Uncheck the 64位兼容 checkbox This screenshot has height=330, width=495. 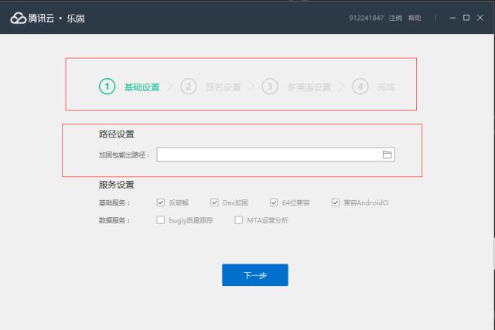click(274, 202)
